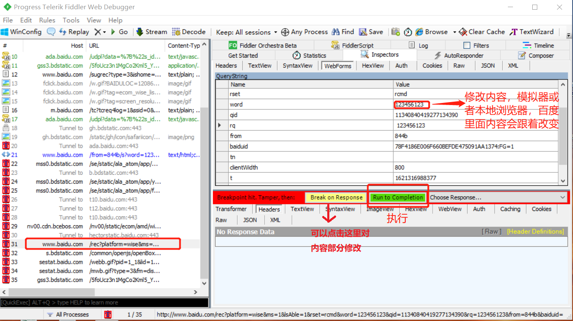The width and height of the screenshot is (573, 321).
Task: Switch to the FiddlerScript tab
Action: tap(352, 45)
